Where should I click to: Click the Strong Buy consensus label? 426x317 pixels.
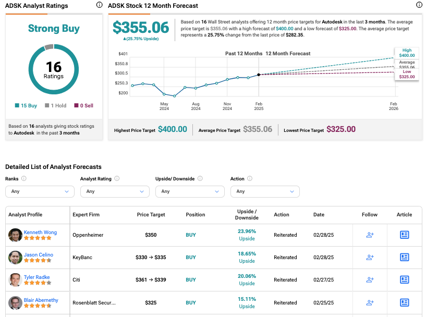coord(54,28)
